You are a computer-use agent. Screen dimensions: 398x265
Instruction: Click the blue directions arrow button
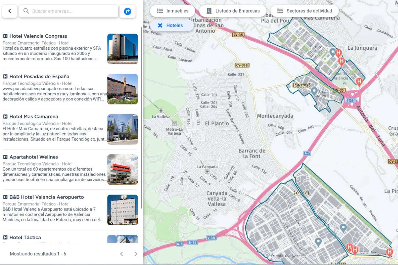(127, 11)
